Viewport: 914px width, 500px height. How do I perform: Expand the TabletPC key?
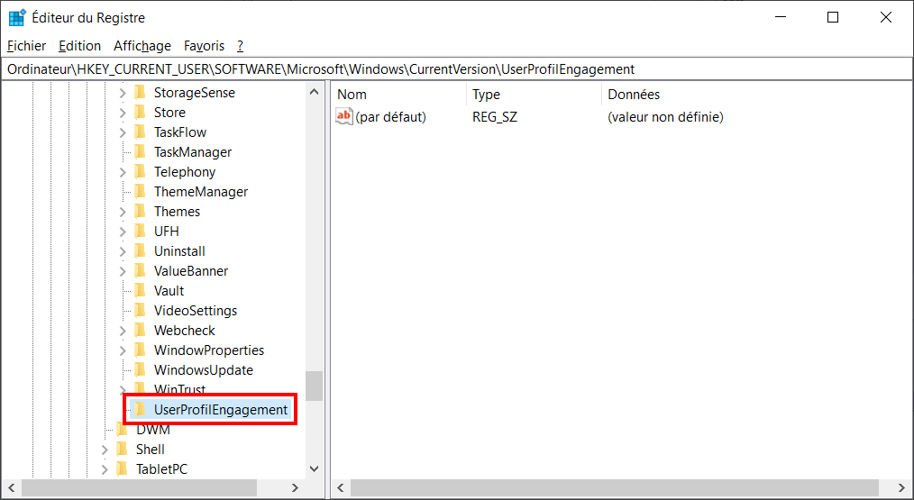click(105, 469)
